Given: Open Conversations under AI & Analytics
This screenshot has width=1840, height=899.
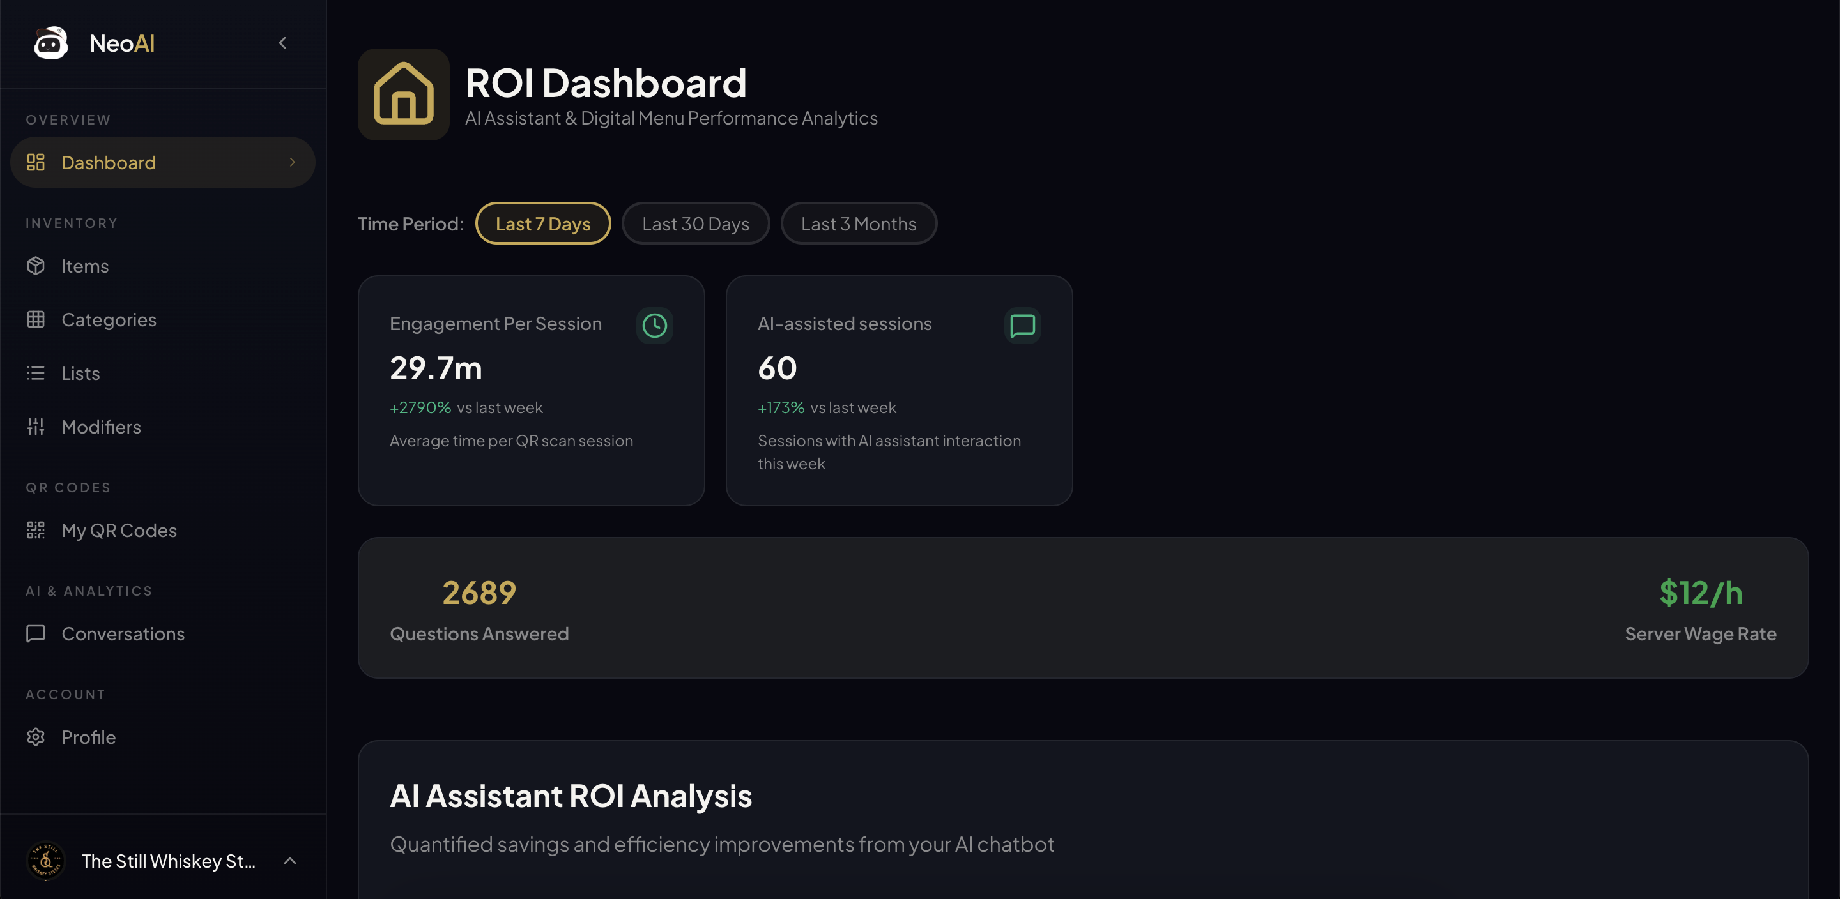Looking at the screenshot, I should click(163, 633).
